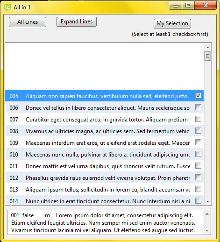Check the box beside line 008
This screenshot has height=242, width=220.
point(198,131)
